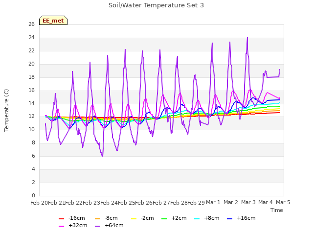Toggle the -16cm series in legend
313x235 pixels.
[x=72, y=218]
